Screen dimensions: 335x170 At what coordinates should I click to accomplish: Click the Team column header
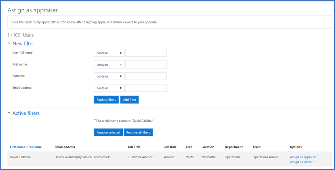coord(257,147)
